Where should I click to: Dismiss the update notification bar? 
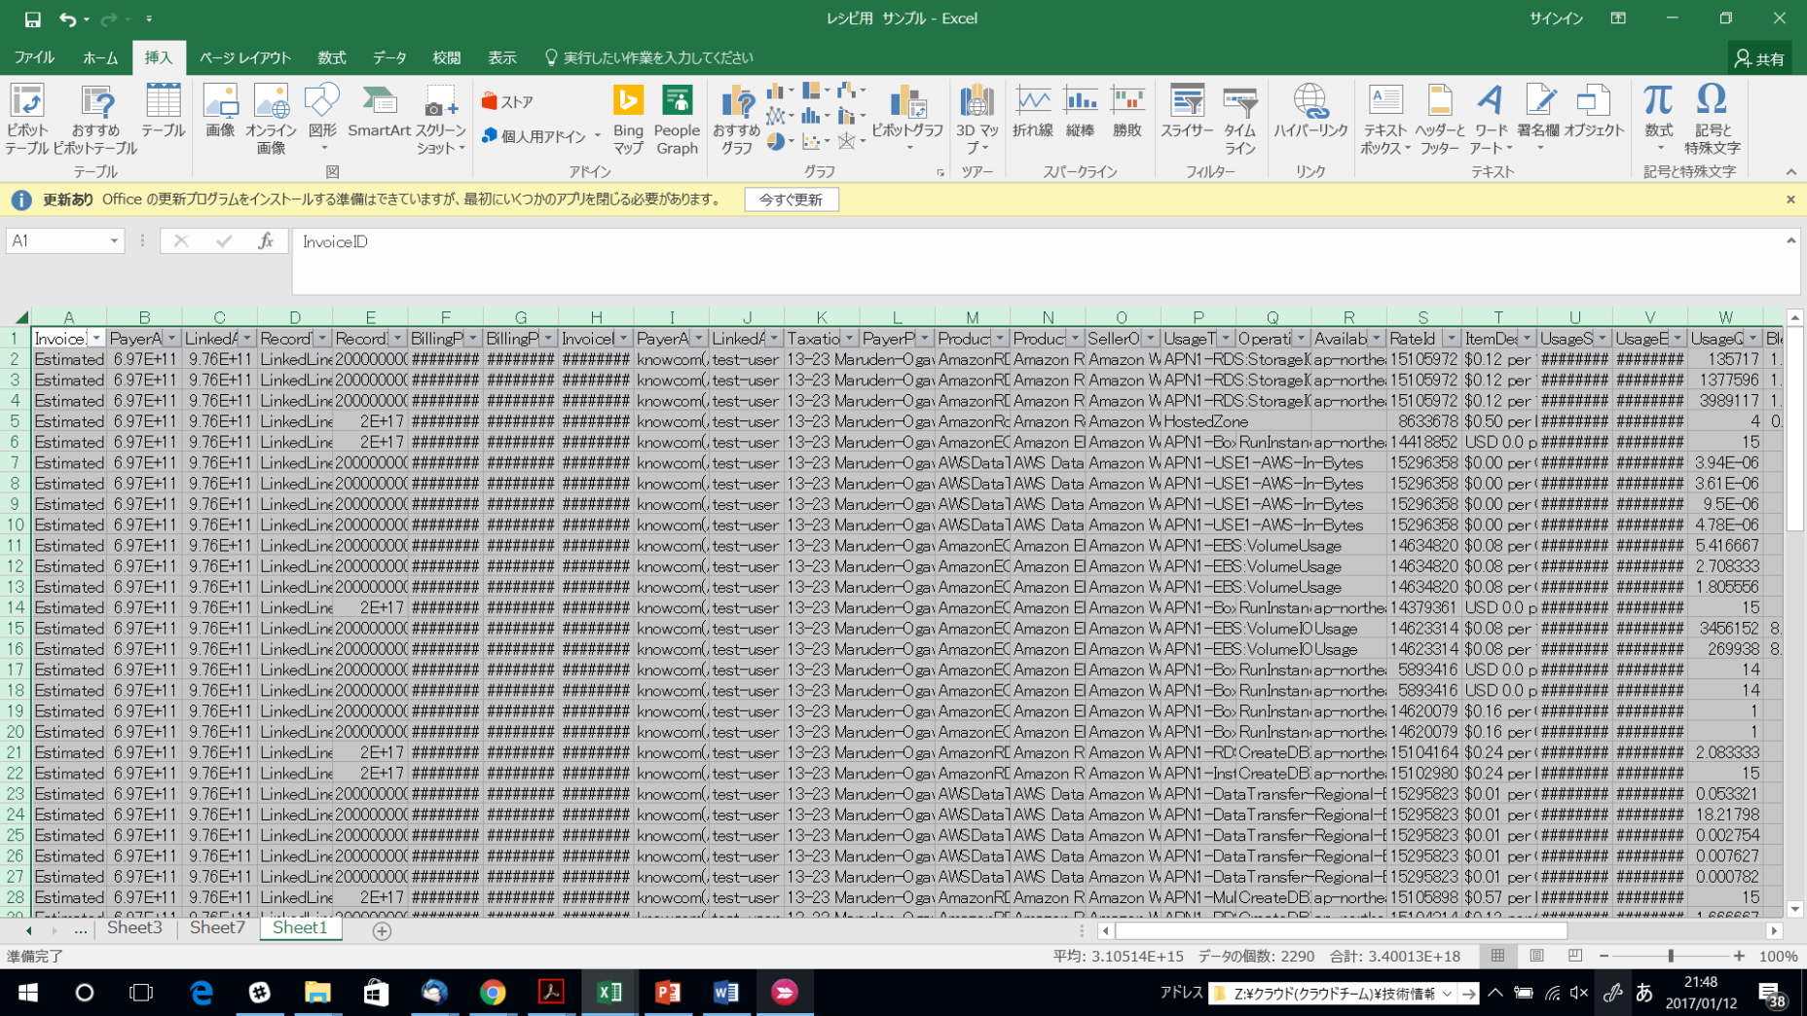click(1790, 200)
